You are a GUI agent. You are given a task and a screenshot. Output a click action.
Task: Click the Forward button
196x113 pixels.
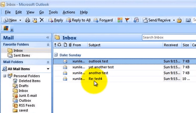point(103,20)
